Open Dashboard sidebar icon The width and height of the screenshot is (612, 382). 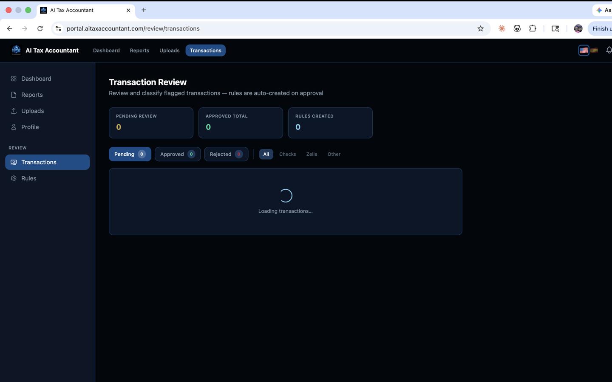pyautogui.click(x=14, y=79)
